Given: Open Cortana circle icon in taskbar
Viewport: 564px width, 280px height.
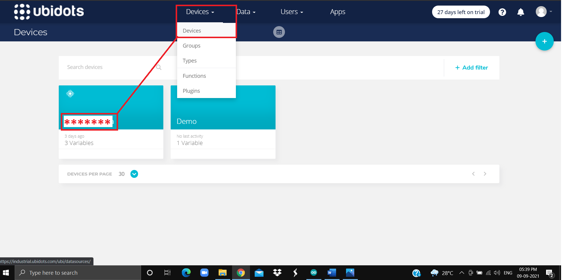Looking at the screenshot, I should click(x=150, y=273).
